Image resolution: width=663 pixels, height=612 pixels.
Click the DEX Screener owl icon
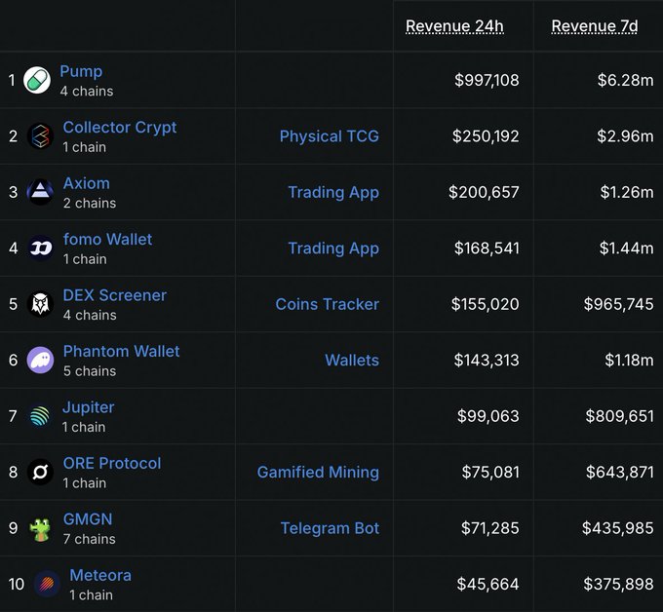pos(40,304)
